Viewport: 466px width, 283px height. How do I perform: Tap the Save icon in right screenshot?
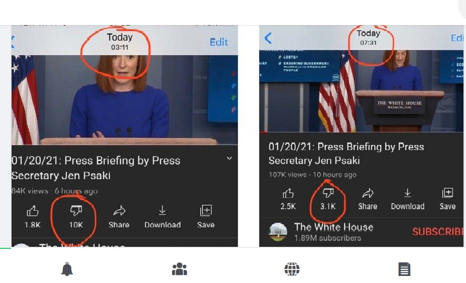447,193
